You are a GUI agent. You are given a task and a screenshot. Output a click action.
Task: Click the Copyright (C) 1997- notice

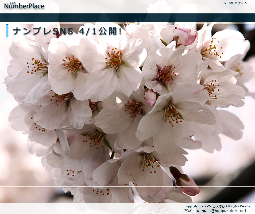click(198, 206)
